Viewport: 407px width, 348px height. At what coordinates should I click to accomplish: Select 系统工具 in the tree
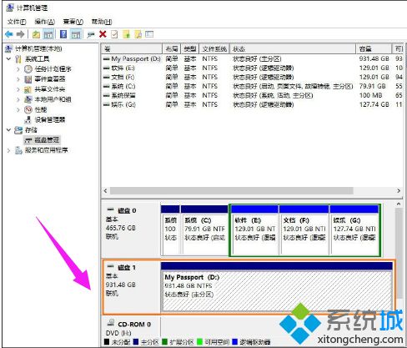tap(38, 59)
